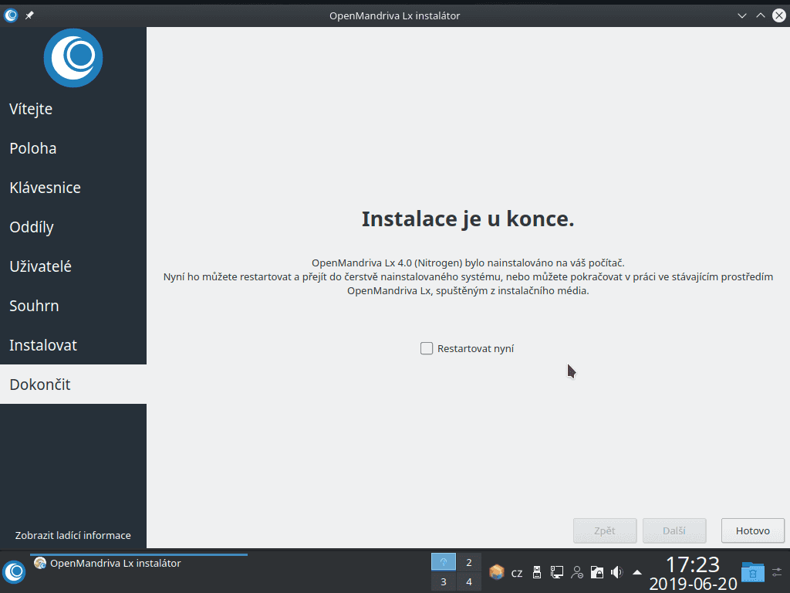Viewport: 790px width, 593px height.
Task: Open the application launcher in the taskbar
Action: tap(14, 573)
